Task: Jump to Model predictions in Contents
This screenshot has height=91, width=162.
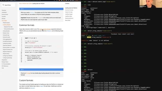Action: coord(69,18)
